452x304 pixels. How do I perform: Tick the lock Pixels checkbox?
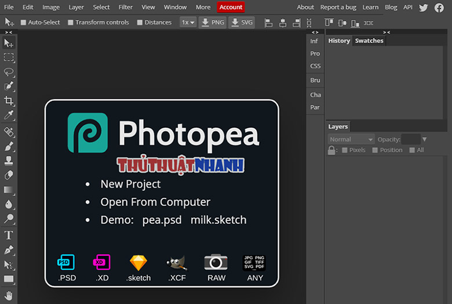click(x=344, y=150)
